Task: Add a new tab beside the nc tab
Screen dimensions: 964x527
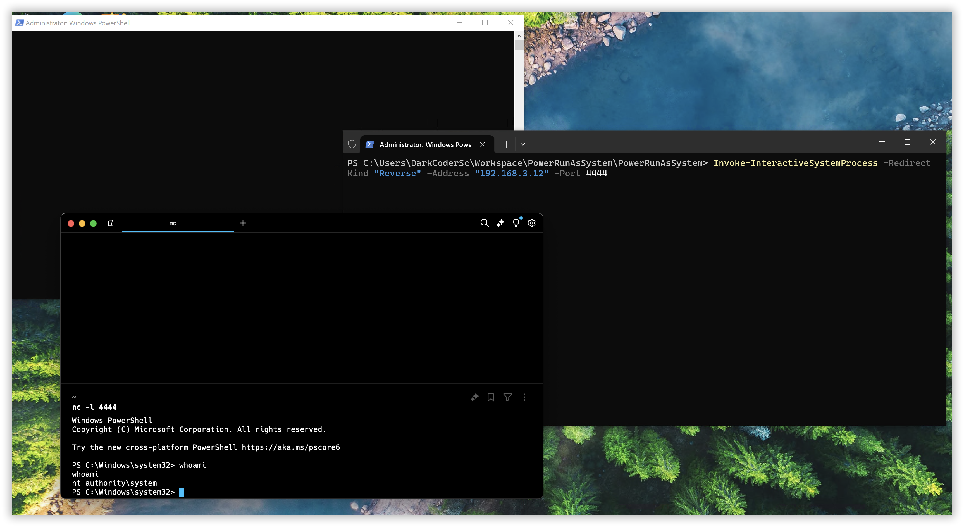Action: [243, 223]
